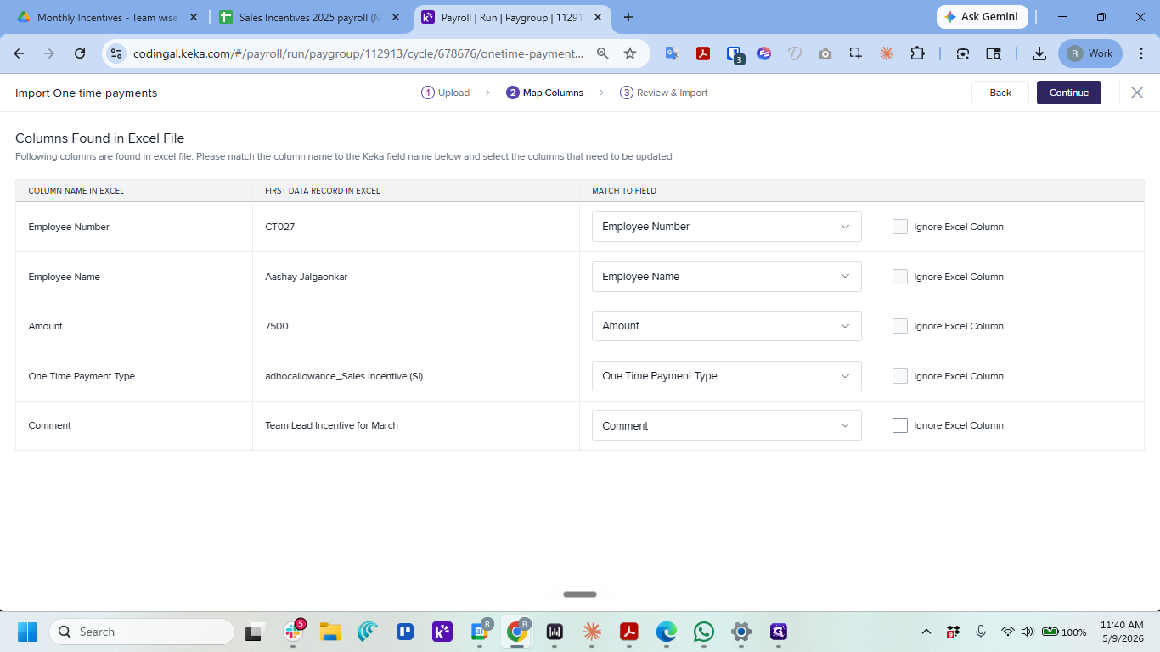Image resolution: width=1160 pixels, height=652 pixels.
Task: Open WhatsApp from the taskbar
Action: 704,632
